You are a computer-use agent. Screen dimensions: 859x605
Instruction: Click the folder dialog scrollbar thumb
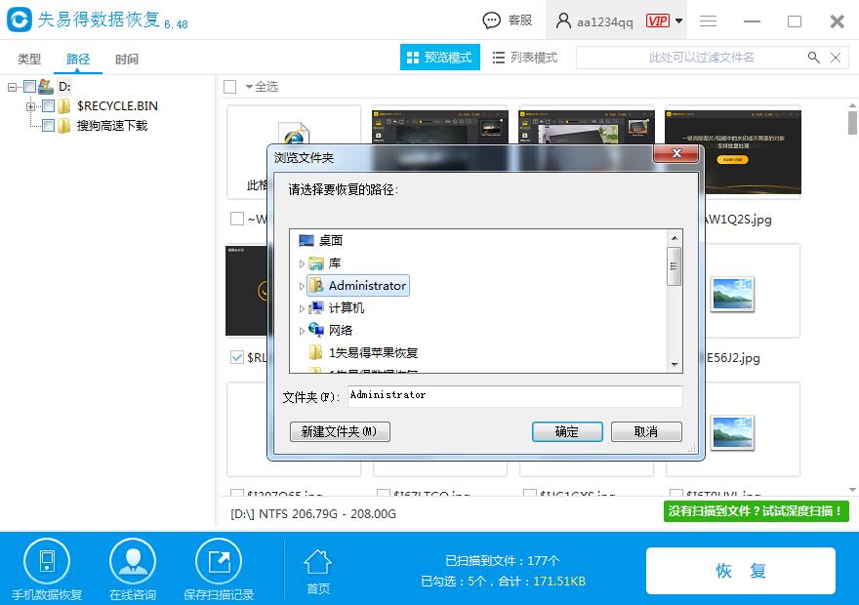(x=675, y=266)
